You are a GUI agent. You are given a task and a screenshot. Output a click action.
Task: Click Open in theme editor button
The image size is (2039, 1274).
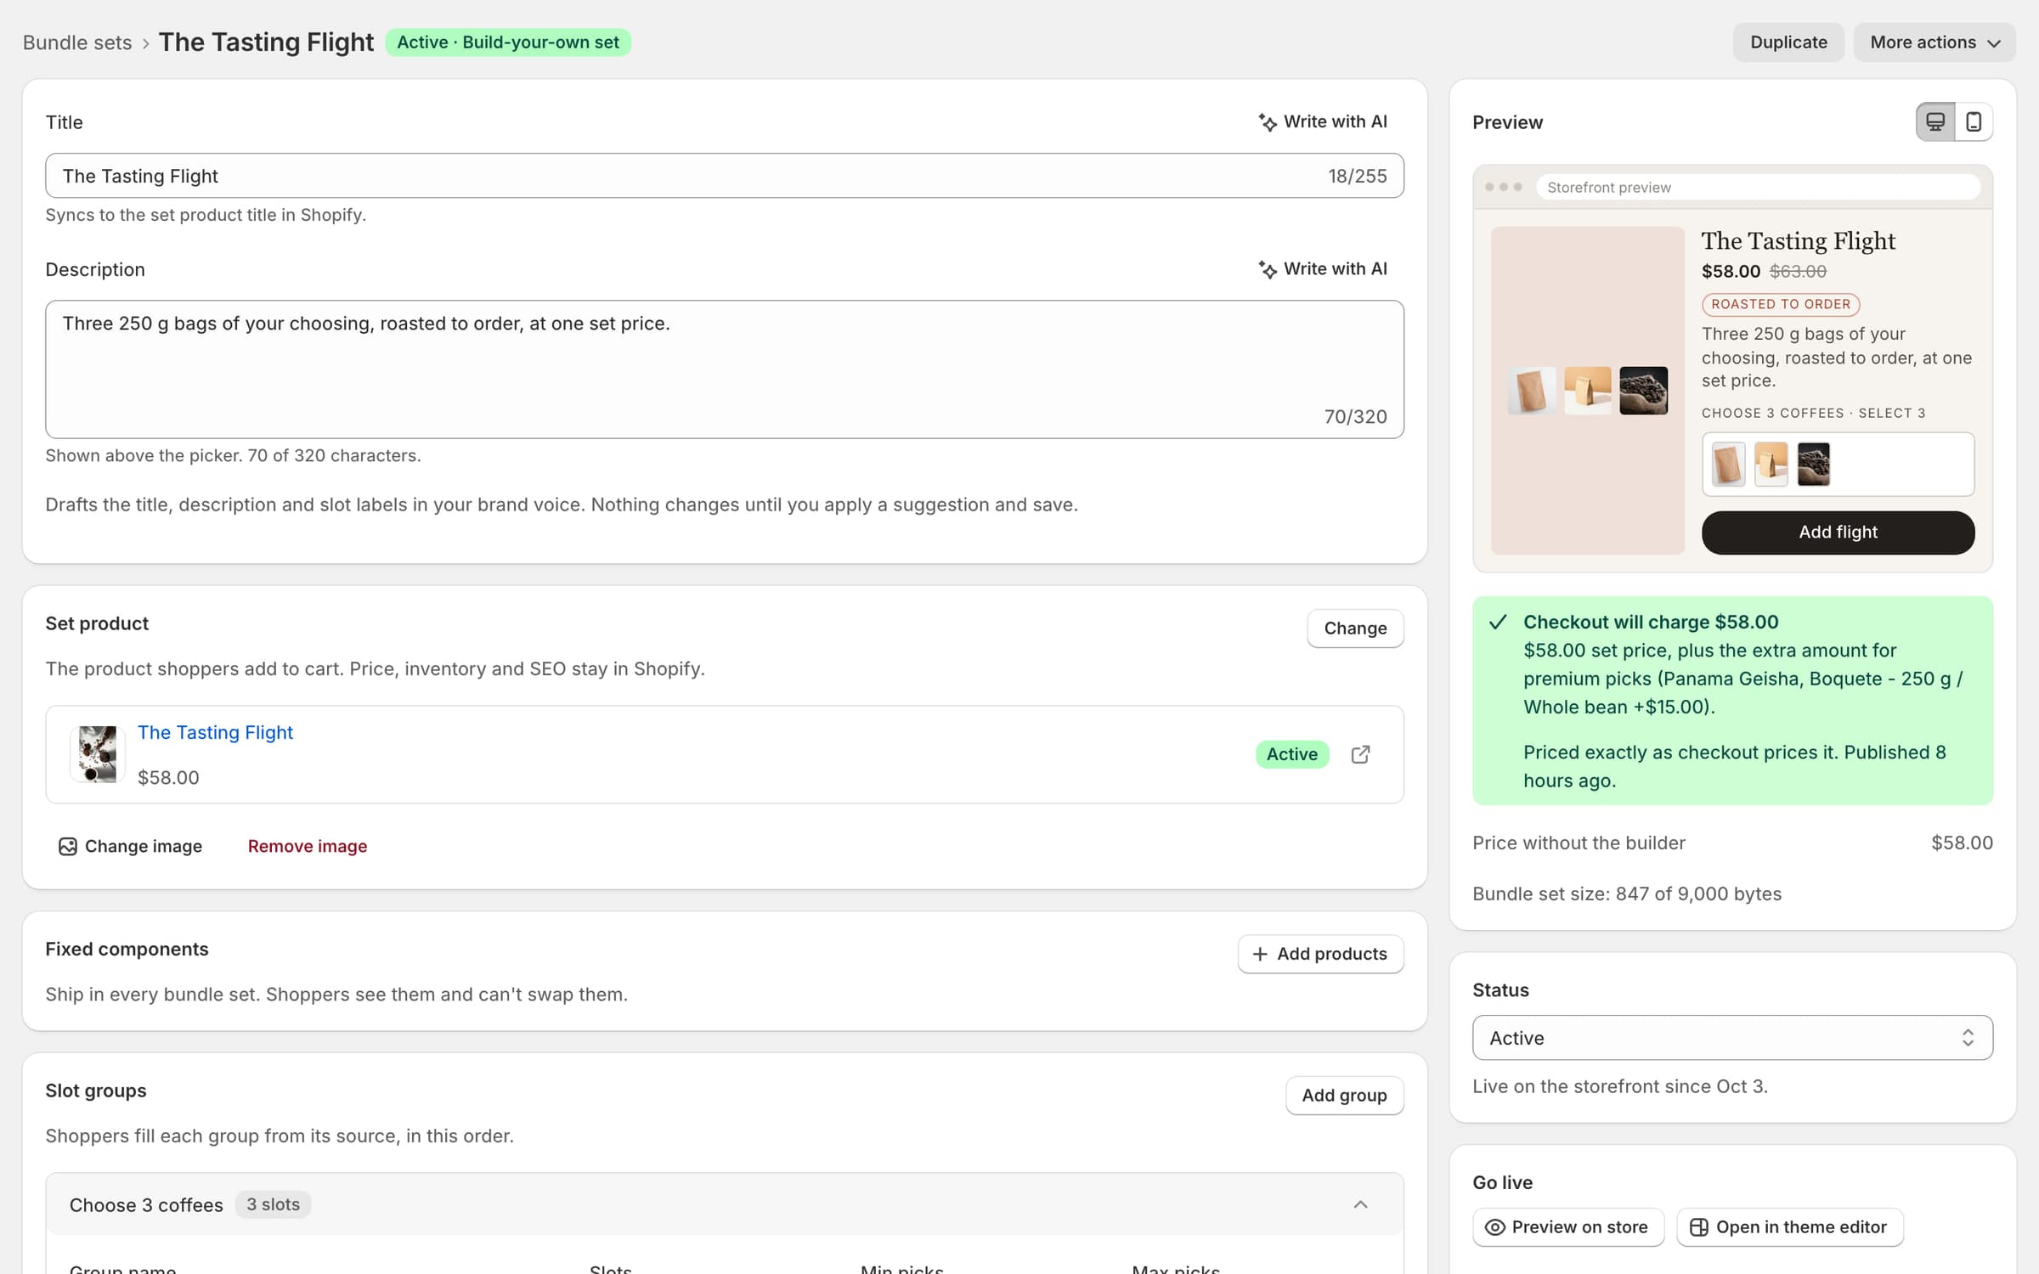click(1789, 1226)
